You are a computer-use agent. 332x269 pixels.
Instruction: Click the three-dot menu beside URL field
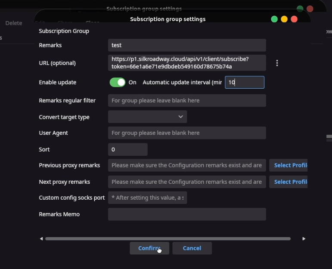pos(277,63)
